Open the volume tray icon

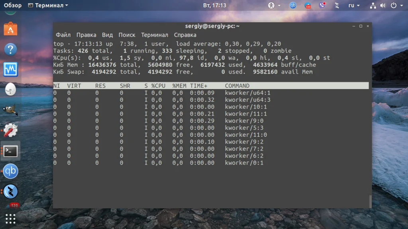pos(383,6)
